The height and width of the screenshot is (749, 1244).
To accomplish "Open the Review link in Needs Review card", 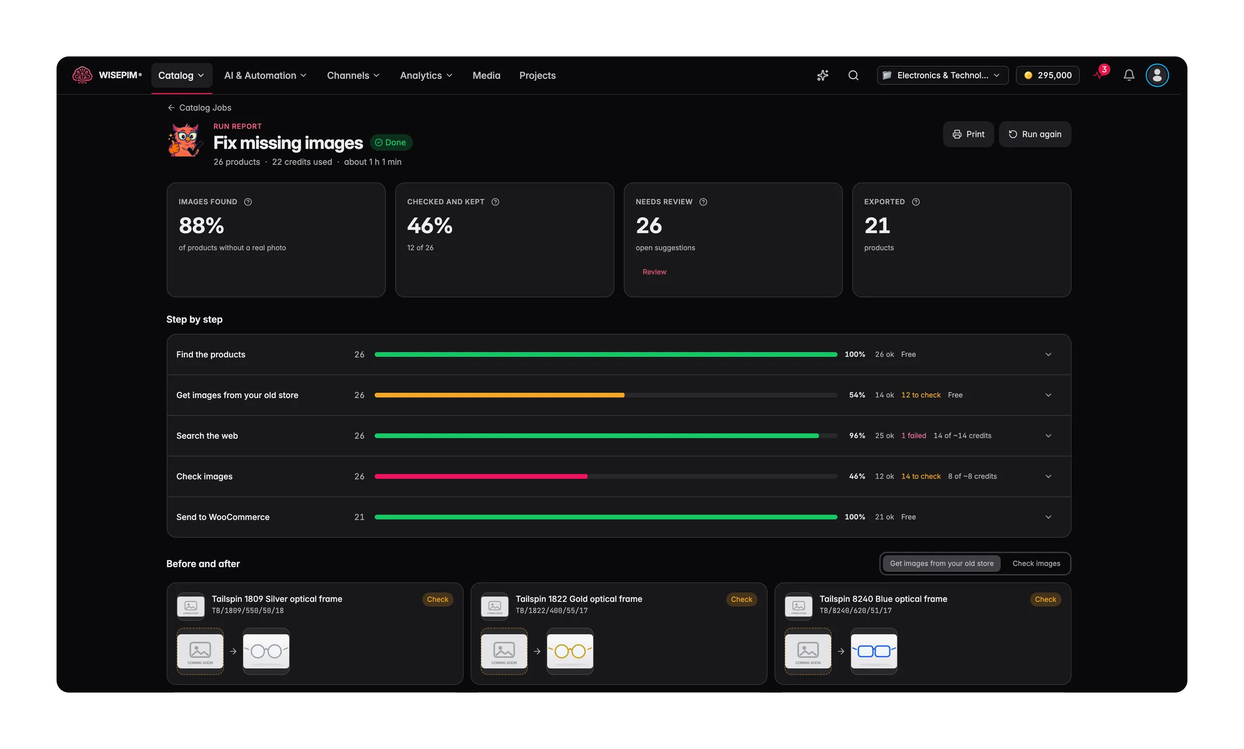I will point(654,272).
